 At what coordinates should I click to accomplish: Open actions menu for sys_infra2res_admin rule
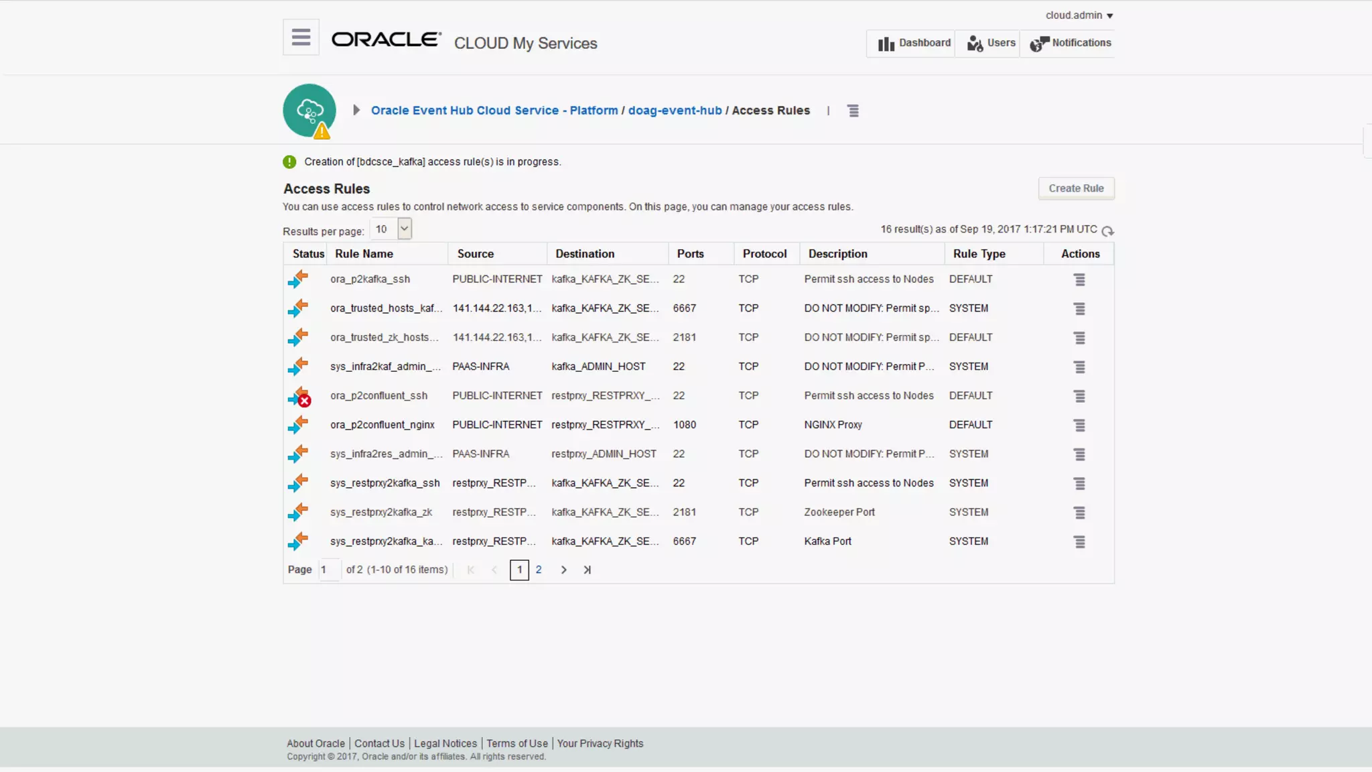click(1079, 454)
